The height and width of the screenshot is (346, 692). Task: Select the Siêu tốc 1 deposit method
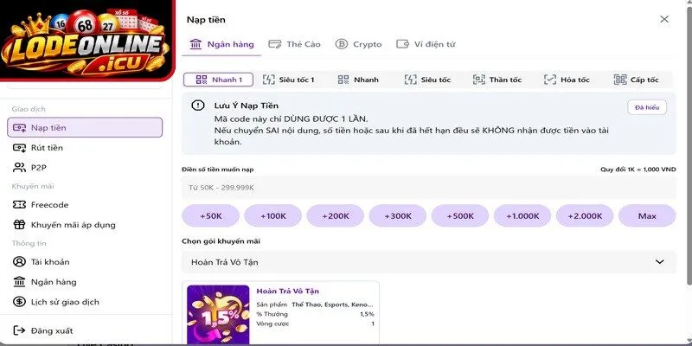(x=288, y=80)
